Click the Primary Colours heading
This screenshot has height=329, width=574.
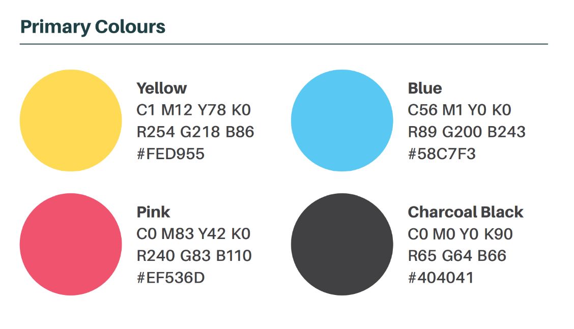pos(93,27)
